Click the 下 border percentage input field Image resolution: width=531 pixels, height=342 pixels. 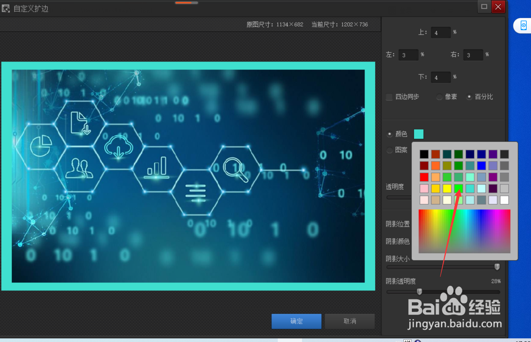(x=441, y=77)
